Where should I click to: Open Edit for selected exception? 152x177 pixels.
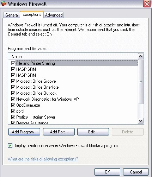(x=93, y=132)
